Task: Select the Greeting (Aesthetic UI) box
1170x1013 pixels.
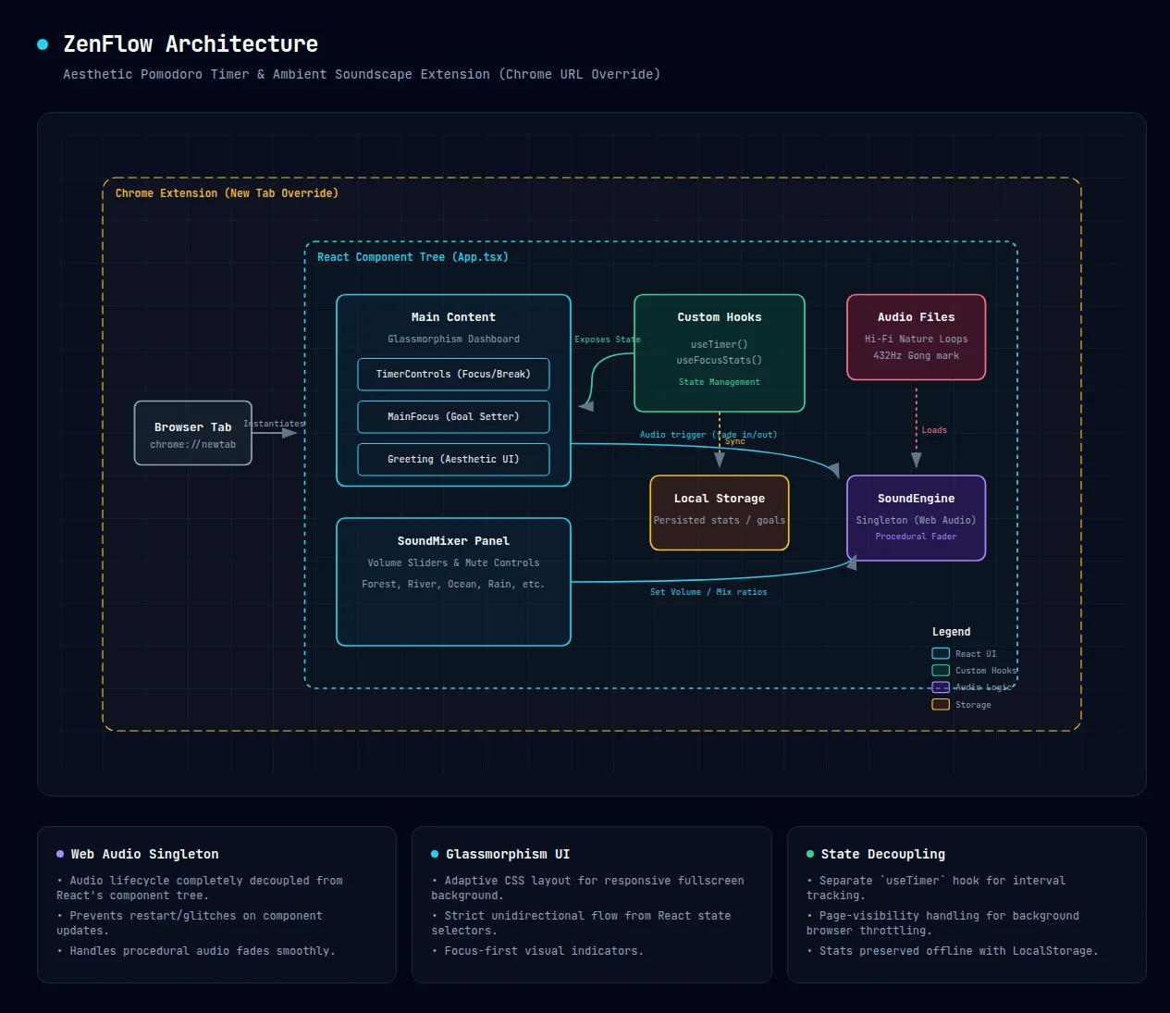Action: [453, 460]
